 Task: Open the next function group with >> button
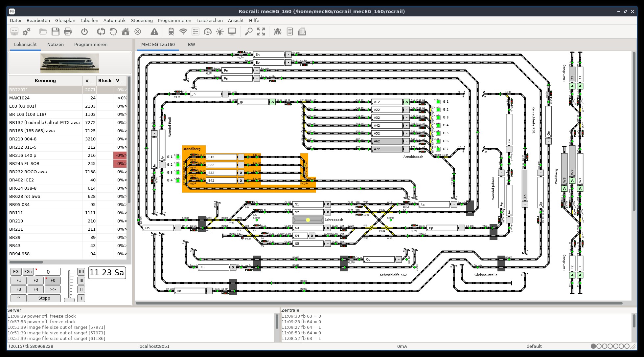click(53, 289)
